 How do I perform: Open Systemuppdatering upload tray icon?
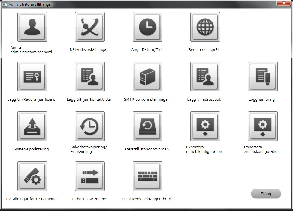[32, 126]
